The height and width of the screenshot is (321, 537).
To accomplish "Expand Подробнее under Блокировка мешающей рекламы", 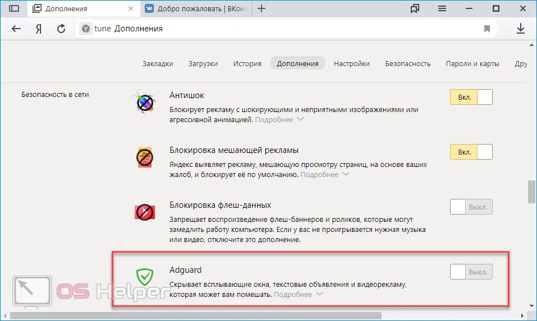I will click(325, 174).
